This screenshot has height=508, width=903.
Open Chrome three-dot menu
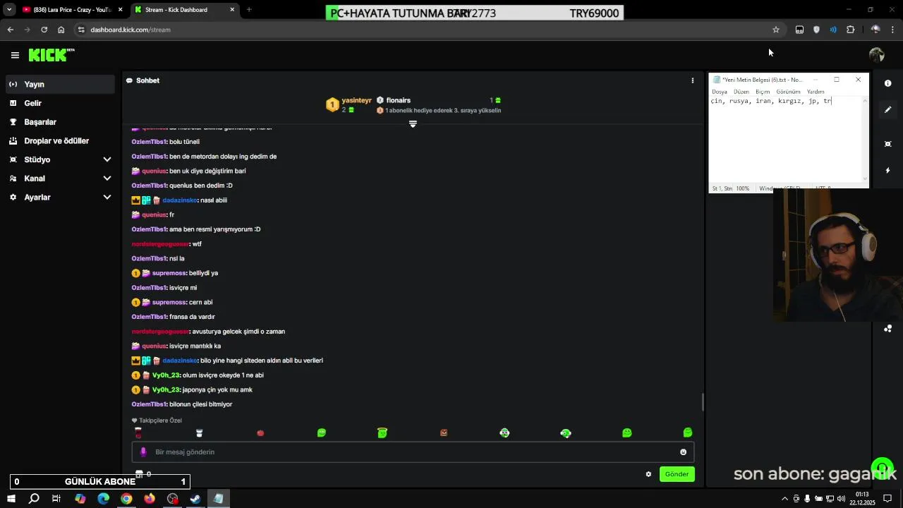pos(893,30)
